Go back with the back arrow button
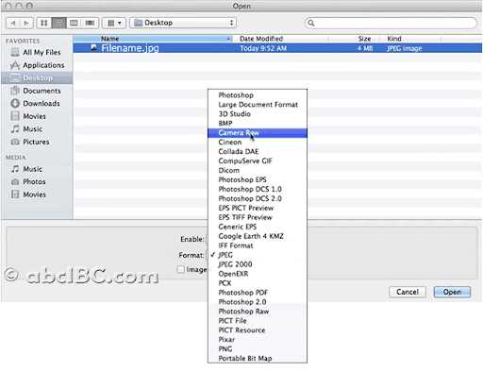The image size is (483, 372). 13,23
